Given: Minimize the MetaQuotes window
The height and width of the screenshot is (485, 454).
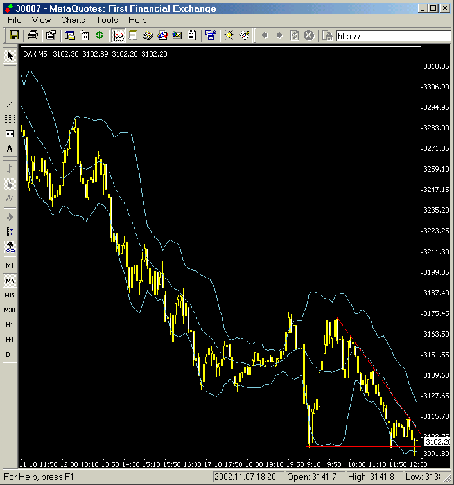Looking at the screenshot, I should pos(423,8).
